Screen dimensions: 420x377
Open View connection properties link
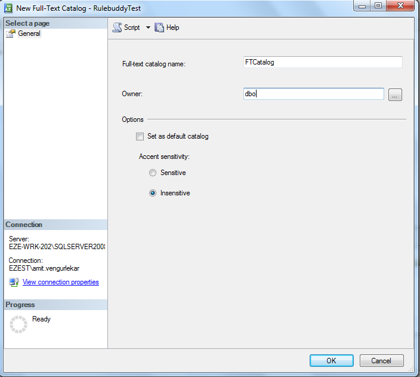point(60,282)
